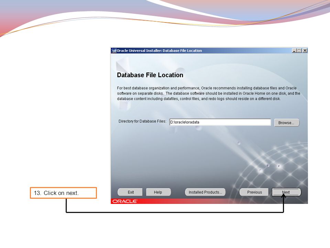Go back with the Previous button

coord(254,192)
